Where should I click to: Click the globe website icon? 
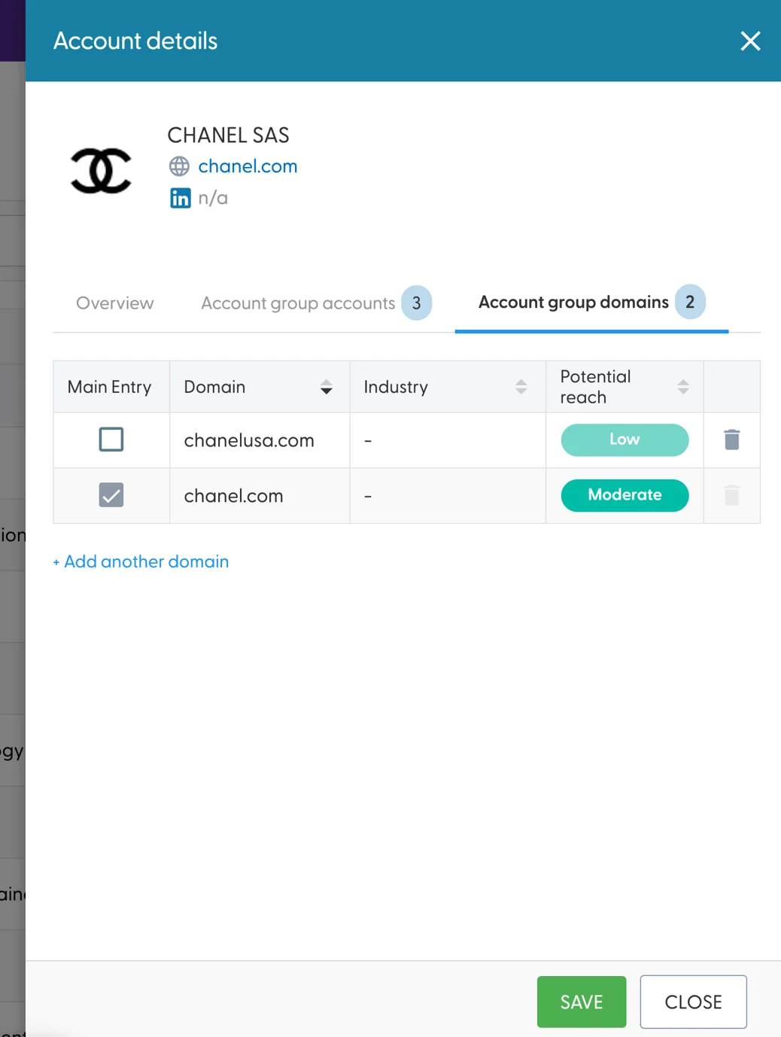pyautogui.click(x=179, y=166)
